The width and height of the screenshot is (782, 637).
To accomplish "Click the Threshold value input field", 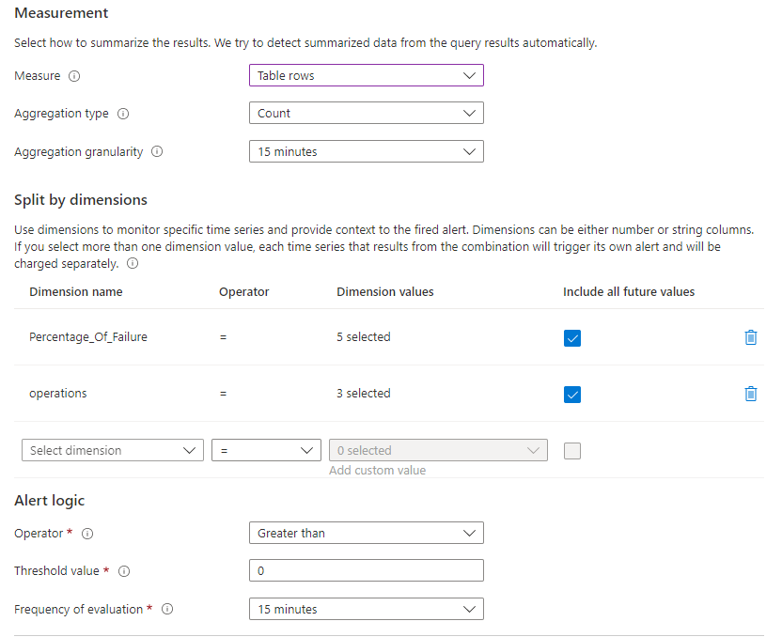I will click(366, 570).
